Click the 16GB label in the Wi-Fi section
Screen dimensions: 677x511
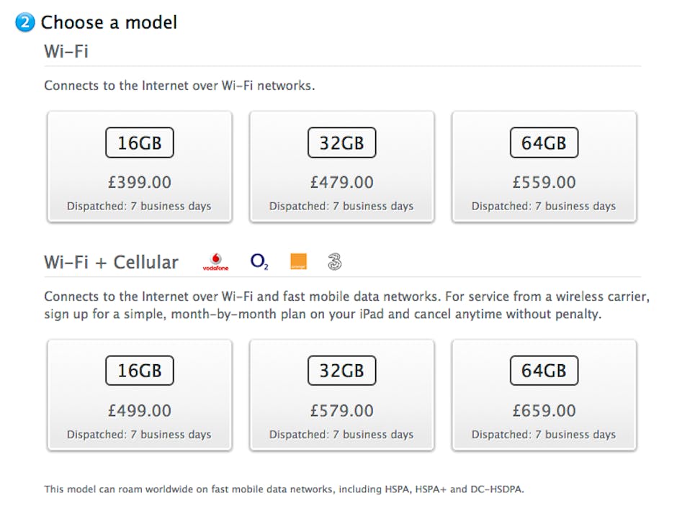click(x=140, y=143)
